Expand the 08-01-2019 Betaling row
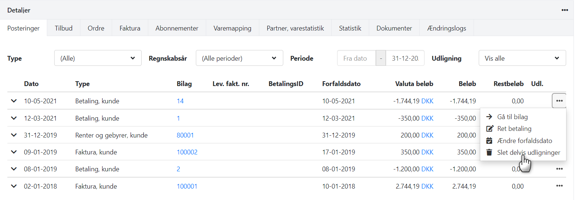The image size is (575, 200). [14, 169]
